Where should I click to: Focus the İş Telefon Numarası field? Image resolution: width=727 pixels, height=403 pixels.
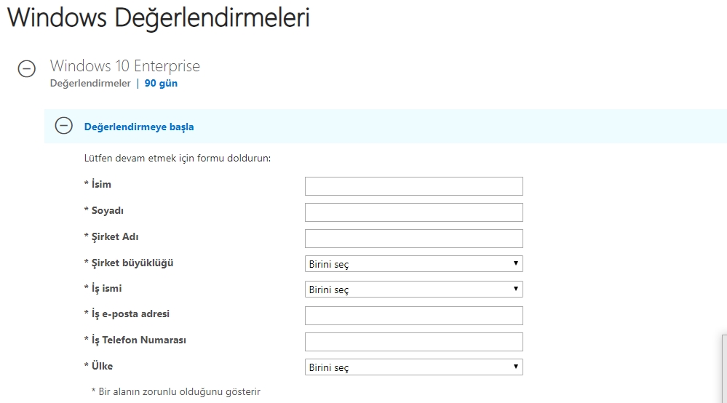coord(413,342)
